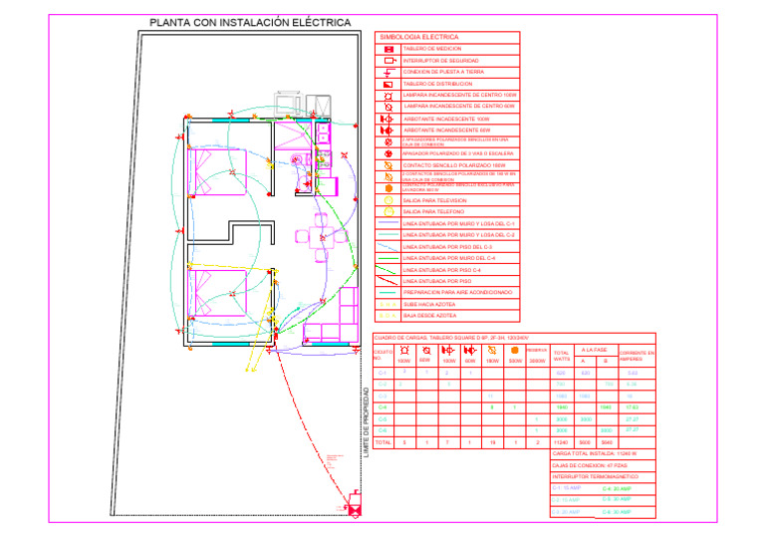Viewport: 765px width, 541px height.
Task: Select the 180W contact icon in load table header
Action: pyautogui.click(x=492, y=351)
